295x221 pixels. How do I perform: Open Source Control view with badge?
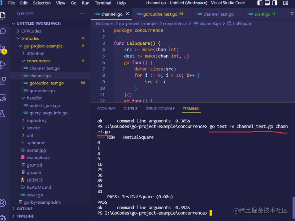[3, 49]
